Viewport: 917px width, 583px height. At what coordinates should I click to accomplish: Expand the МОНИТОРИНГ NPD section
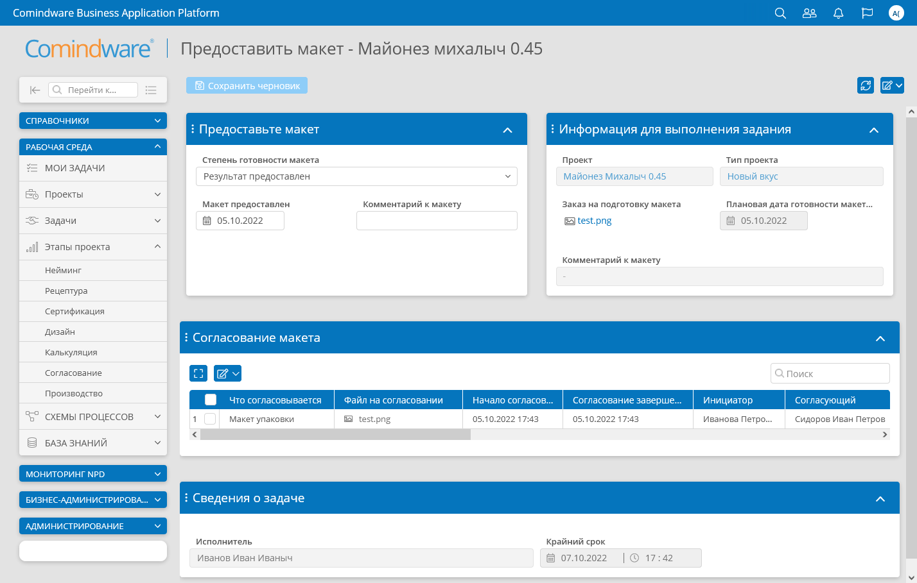coord(93,474)
